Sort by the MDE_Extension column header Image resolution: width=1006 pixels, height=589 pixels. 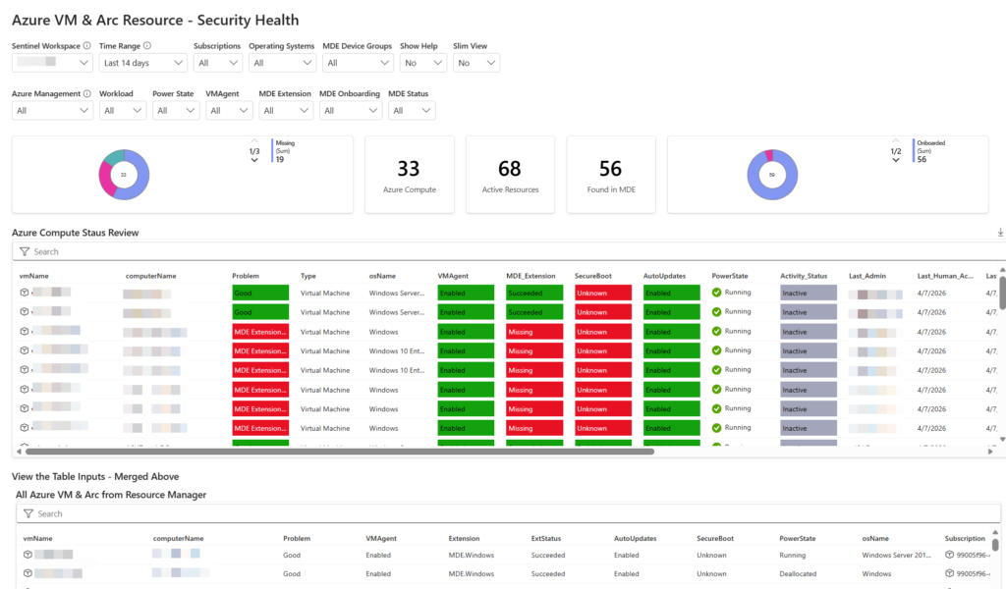pos(531,276)
